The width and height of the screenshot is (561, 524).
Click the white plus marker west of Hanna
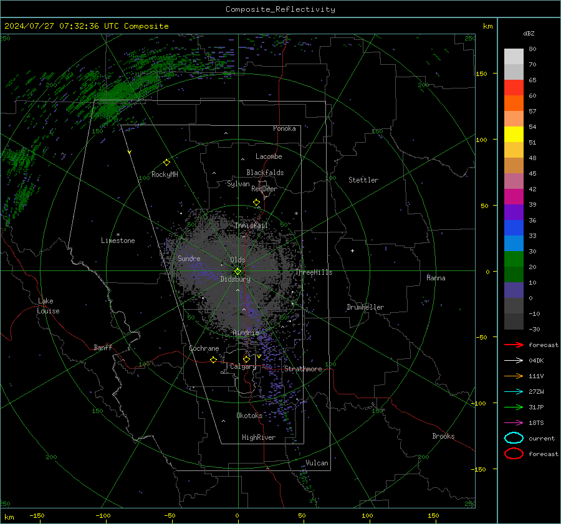tap(352, 250)
